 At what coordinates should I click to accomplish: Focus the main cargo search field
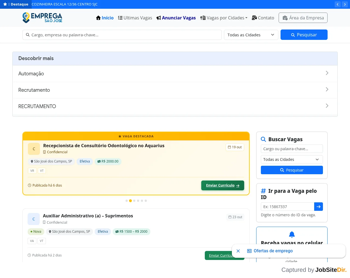pos(122,35)
